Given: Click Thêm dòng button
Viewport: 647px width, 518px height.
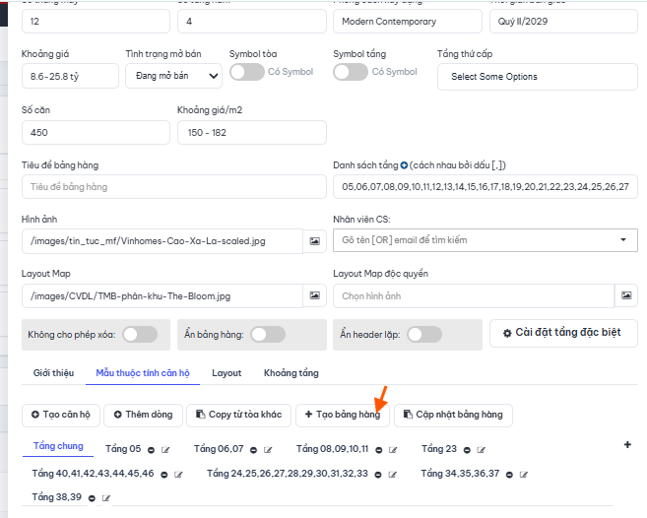Looking at the screenshot, I should click(143, 415).
